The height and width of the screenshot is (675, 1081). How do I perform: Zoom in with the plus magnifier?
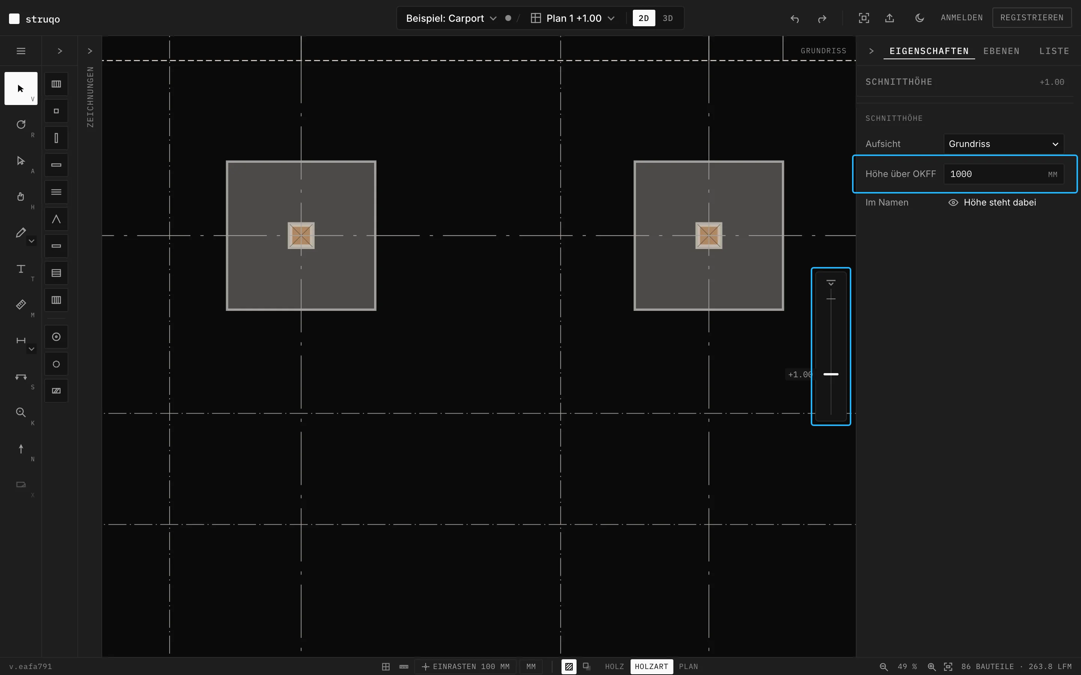(x=932, y=666)
